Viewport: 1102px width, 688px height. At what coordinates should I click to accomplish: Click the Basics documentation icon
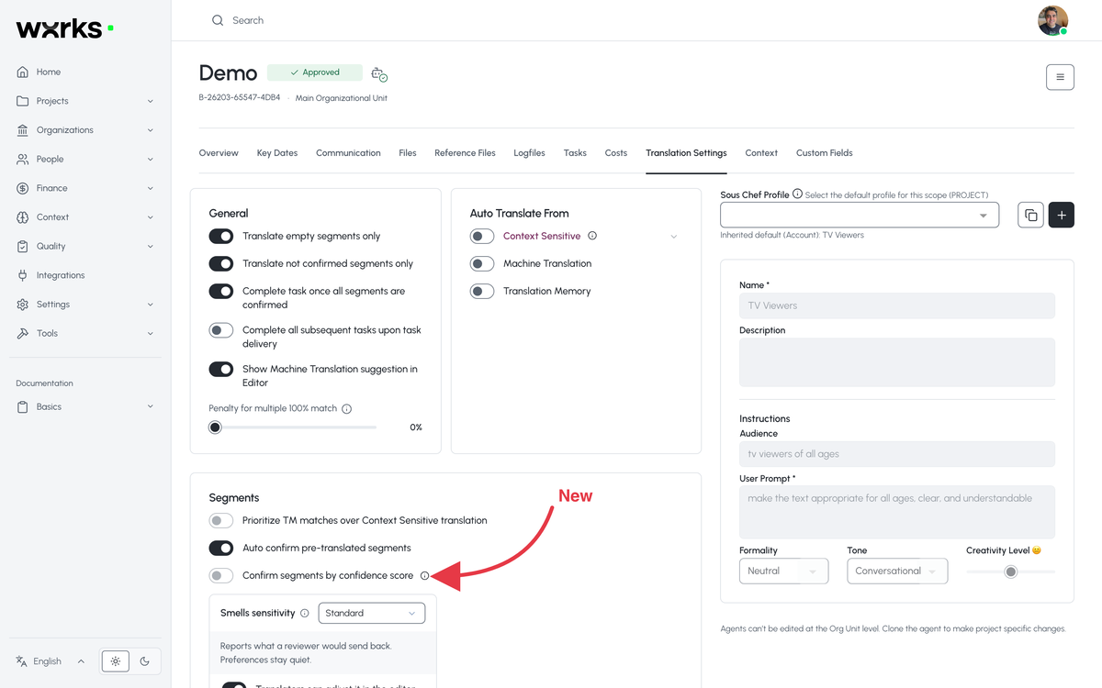23,406
